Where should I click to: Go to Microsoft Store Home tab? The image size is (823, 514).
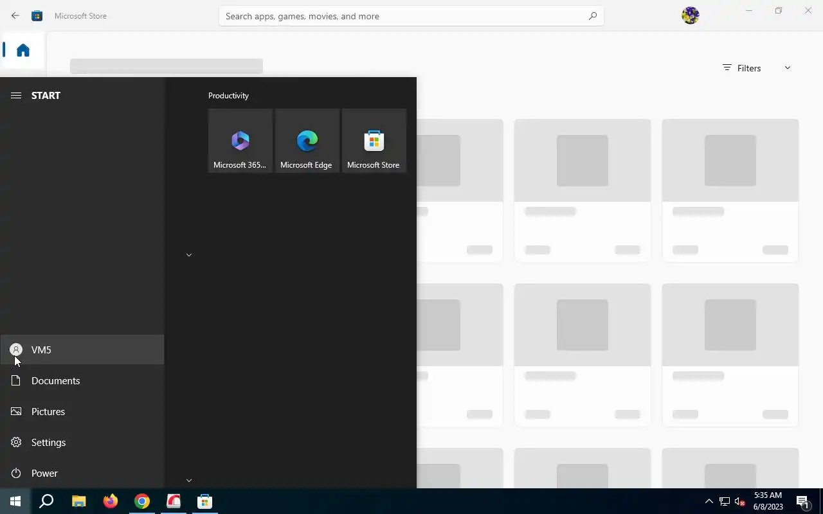pos(23,50)
